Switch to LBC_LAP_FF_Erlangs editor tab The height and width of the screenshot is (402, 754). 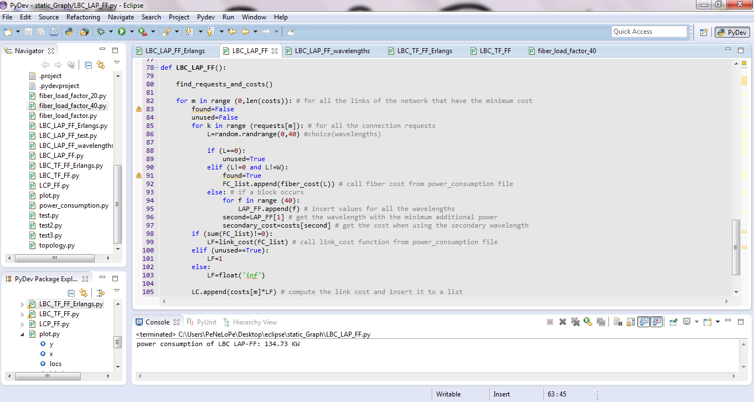(x=175, y=51)
